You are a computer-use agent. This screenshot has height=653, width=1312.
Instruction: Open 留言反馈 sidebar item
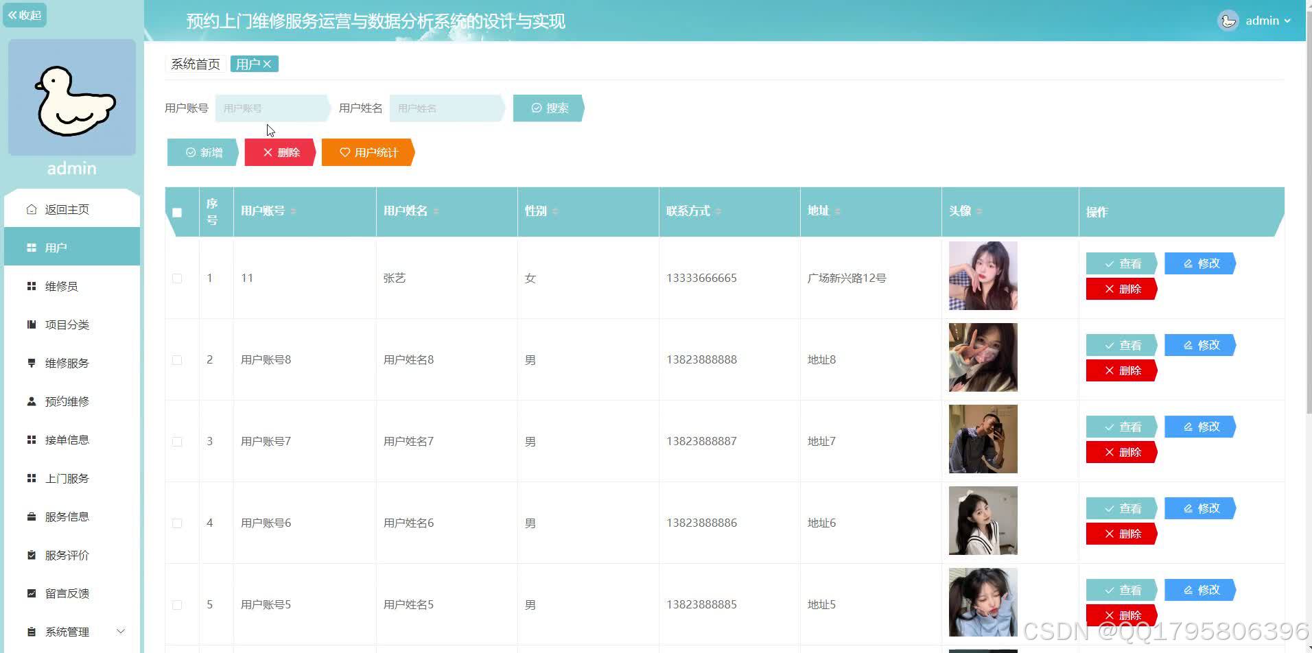72,593
